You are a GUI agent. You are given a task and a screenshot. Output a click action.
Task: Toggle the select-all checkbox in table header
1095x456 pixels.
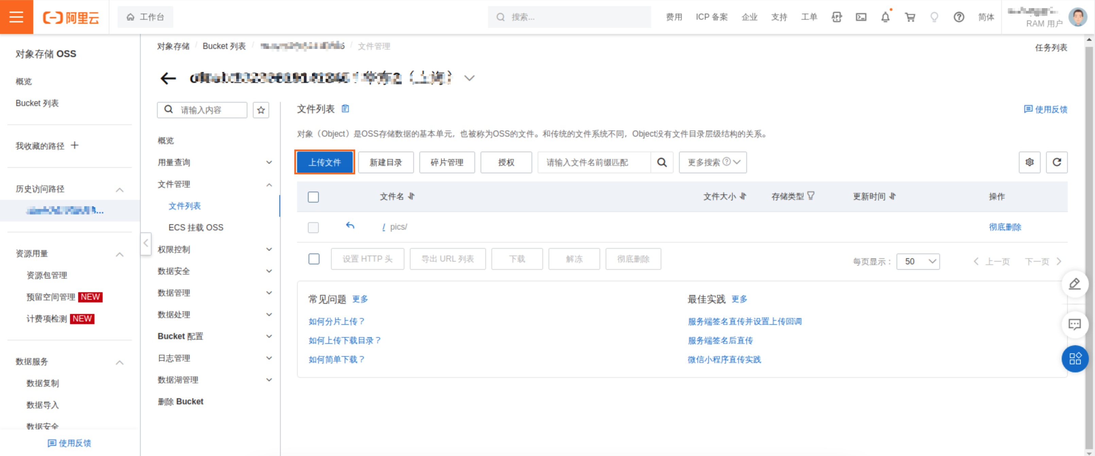(313, 197)
